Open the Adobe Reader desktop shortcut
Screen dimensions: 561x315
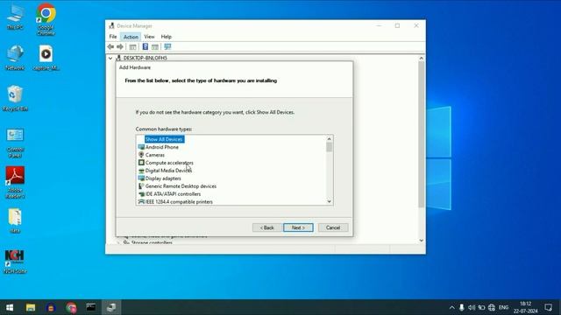[15, 182]
